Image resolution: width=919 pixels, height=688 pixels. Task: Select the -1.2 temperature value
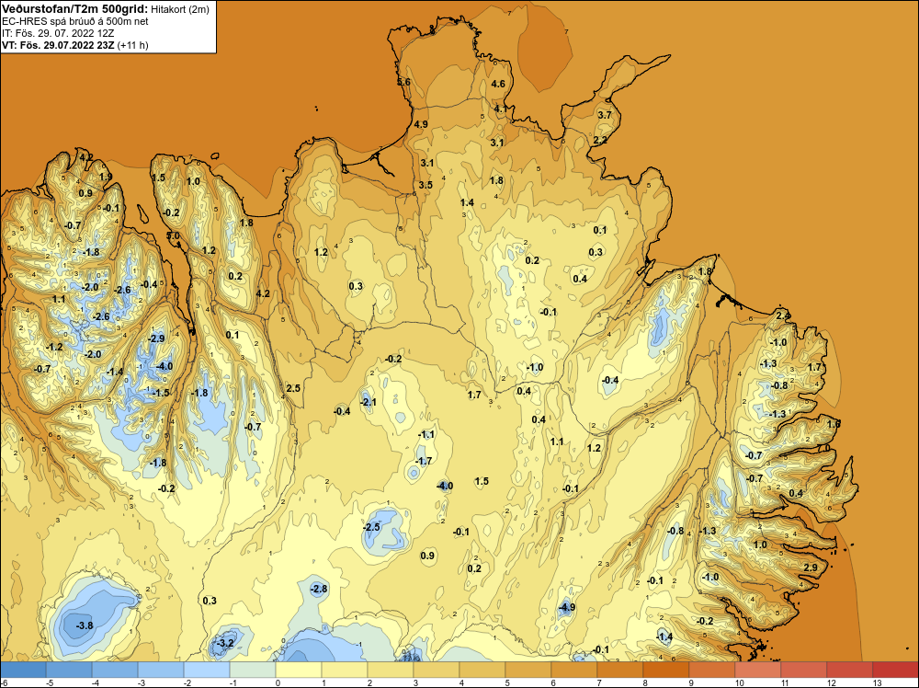(54, 347)
